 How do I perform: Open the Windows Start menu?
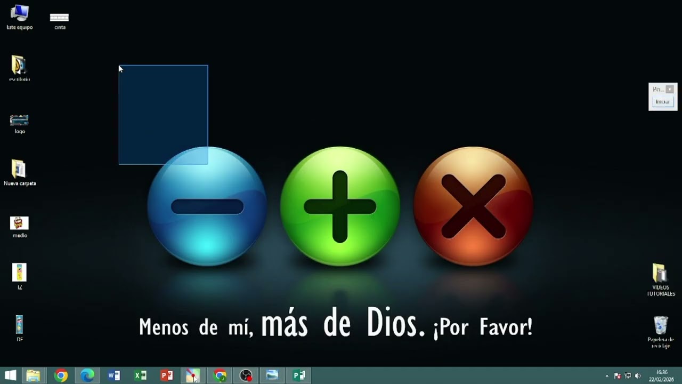click(x=10, y=375)
